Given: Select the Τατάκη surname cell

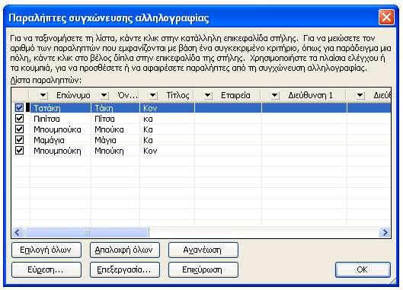Looking at the screenshot, I should coord(60,108).
